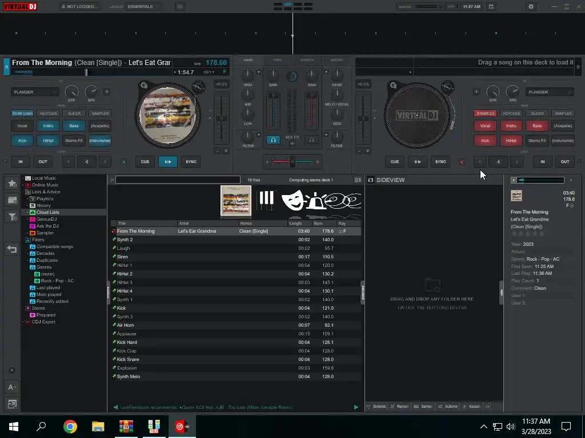Open the browser options list icon

click(358, 180)
